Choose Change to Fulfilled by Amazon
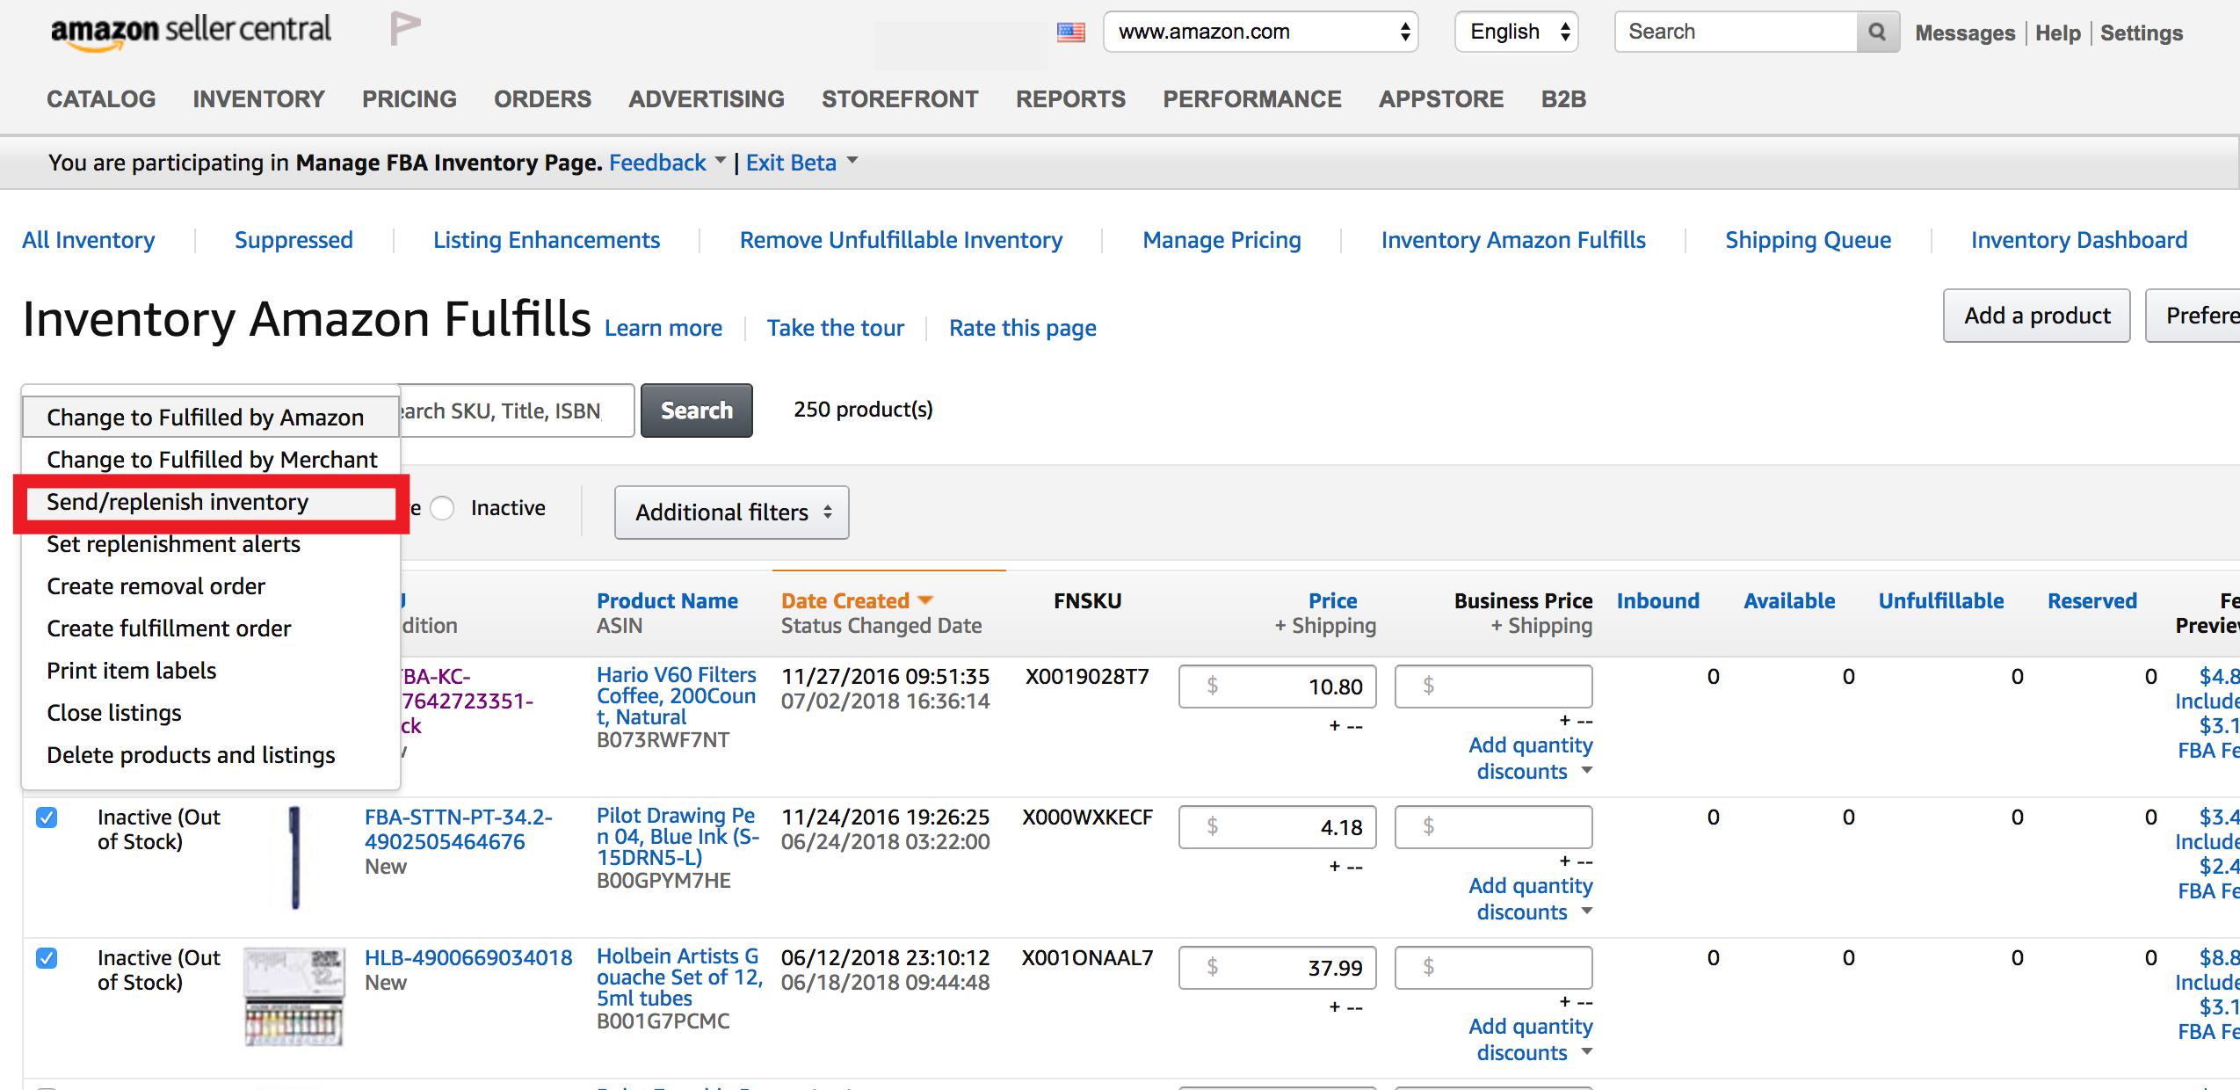Screen dimensions: 2240x1090 pyautogui.click(x=211, y=418)
